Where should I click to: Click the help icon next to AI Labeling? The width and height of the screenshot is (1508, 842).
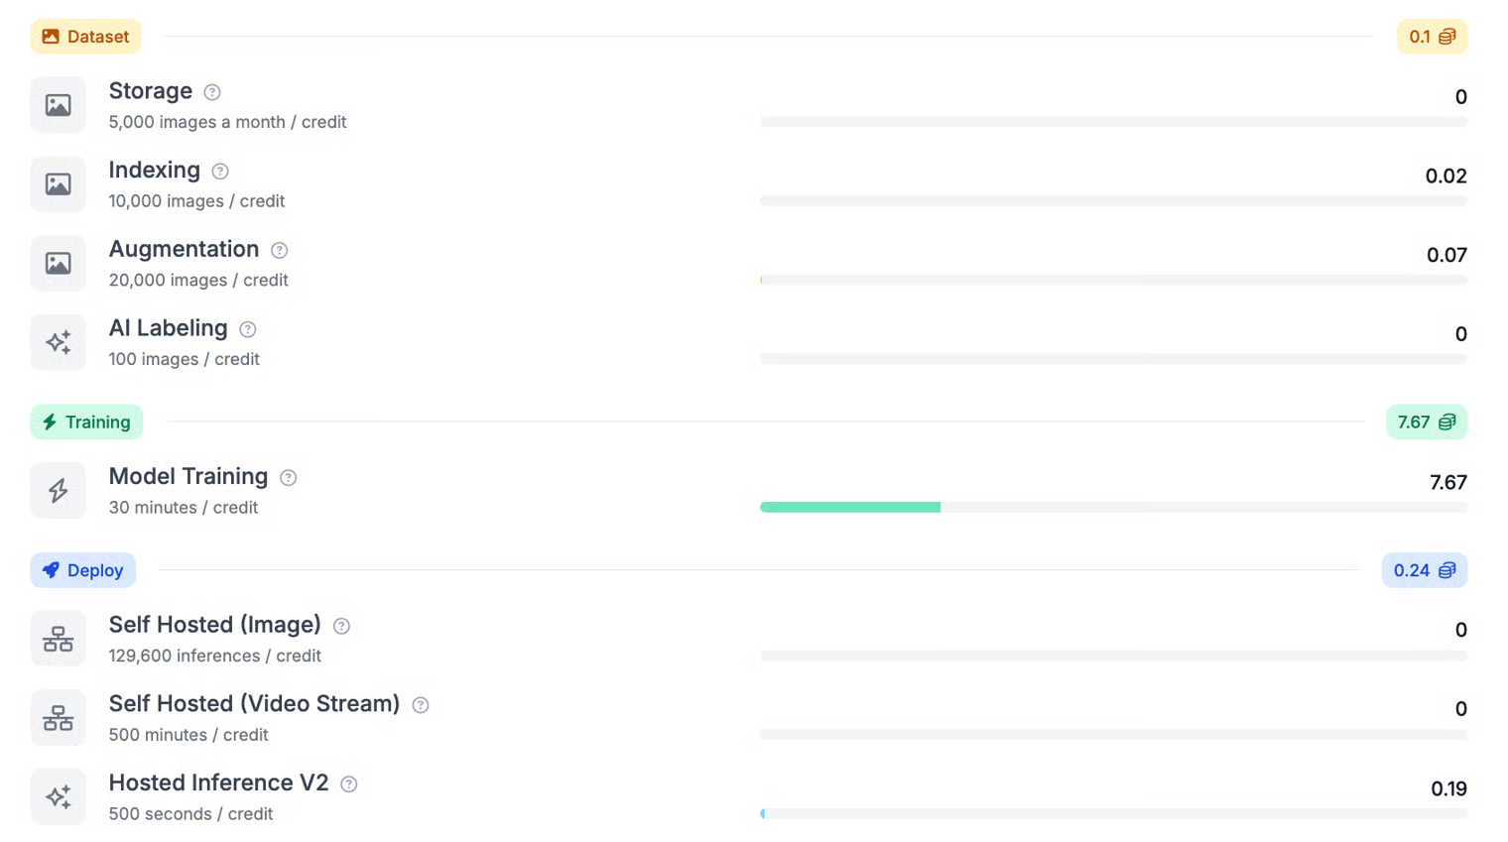click(x=248, y=329)
